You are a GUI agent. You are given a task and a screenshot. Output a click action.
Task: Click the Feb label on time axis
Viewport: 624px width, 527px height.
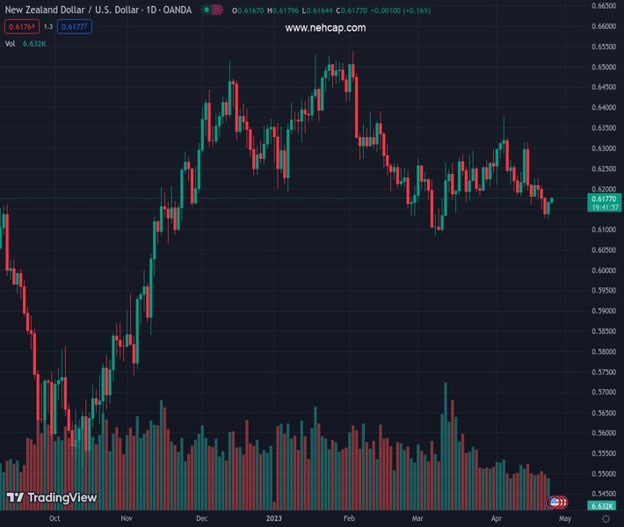click(349, 518)
